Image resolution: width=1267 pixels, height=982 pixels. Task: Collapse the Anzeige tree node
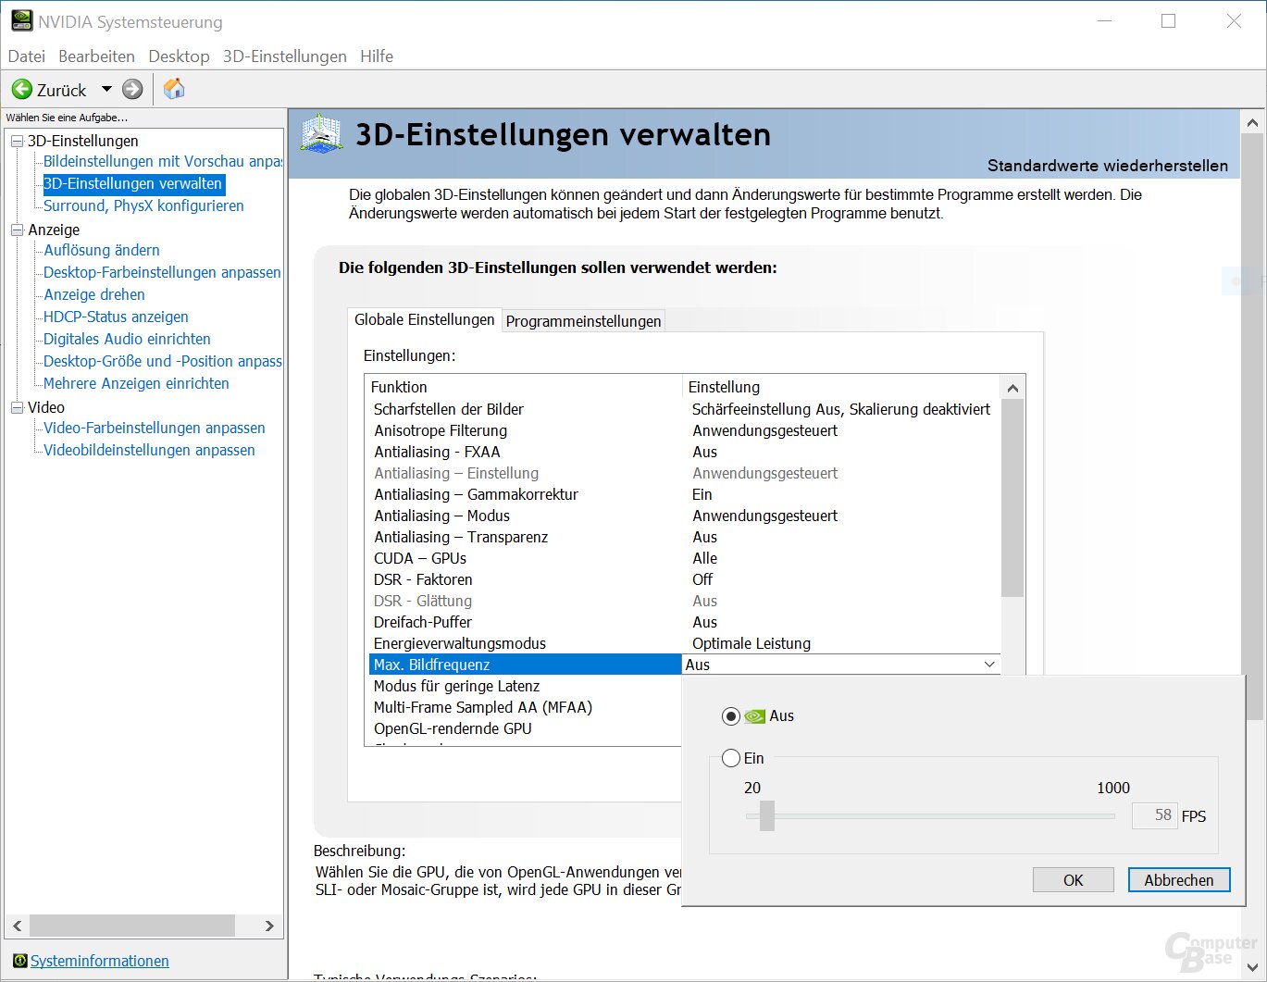tap(17, 230)
